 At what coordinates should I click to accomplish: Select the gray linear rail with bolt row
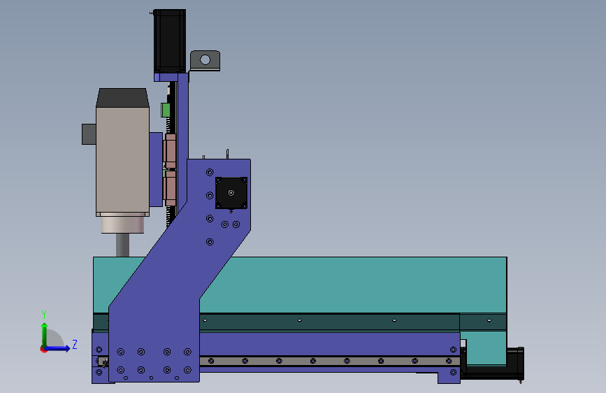[x=329, y=361]
